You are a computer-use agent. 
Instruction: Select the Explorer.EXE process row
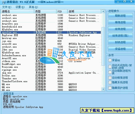pos(51,35)
